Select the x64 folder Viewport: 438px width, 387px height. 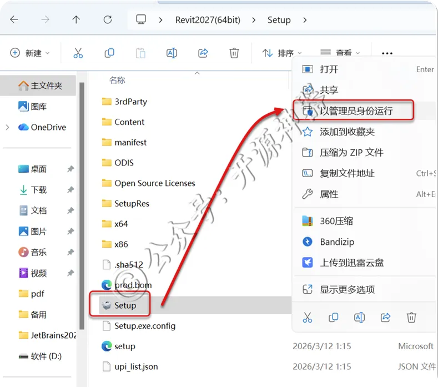point(115,224)
